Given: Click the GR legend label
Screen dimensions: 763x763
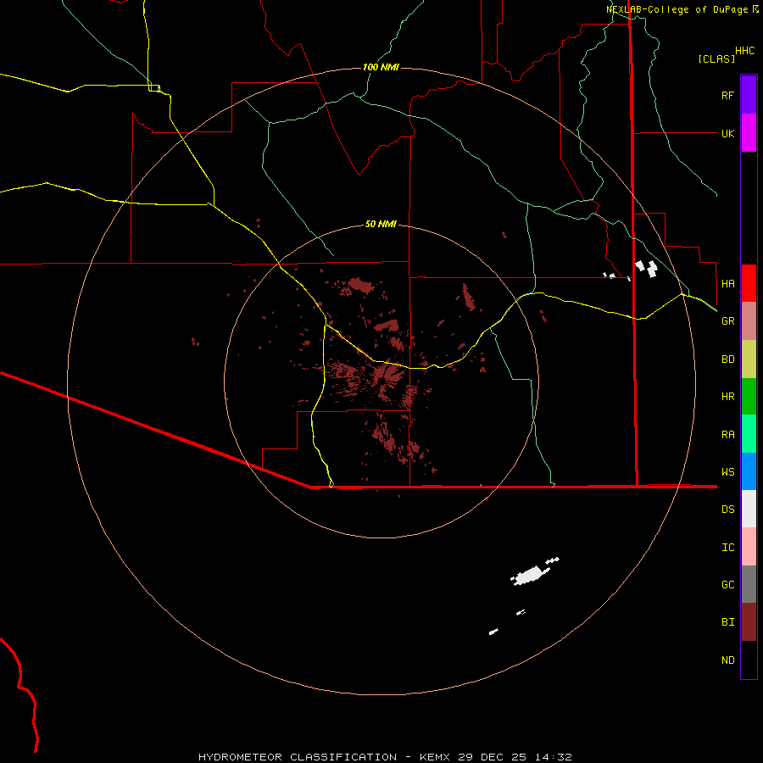Looking at the screenshot, I should pyautogui.click(x=727, y=321).
